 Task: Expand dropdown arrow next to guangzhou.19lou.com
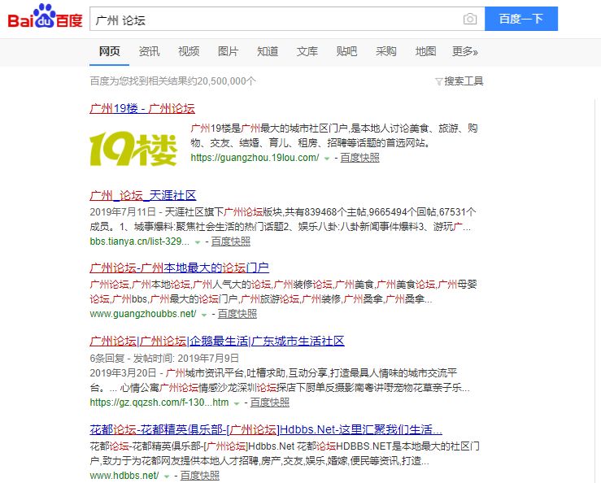[x=327, y=159]
